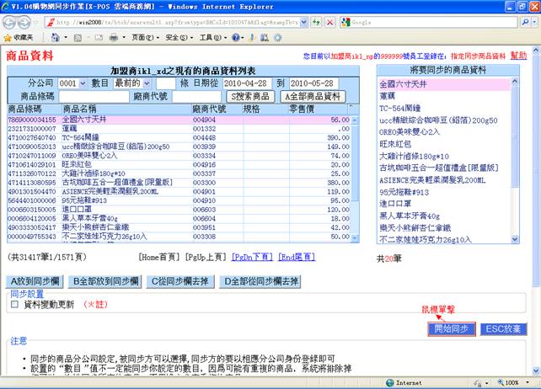Toggle the 資料變動更新 checkbox
This screenshot has width=541, height=389.
[x=13, y=305]
